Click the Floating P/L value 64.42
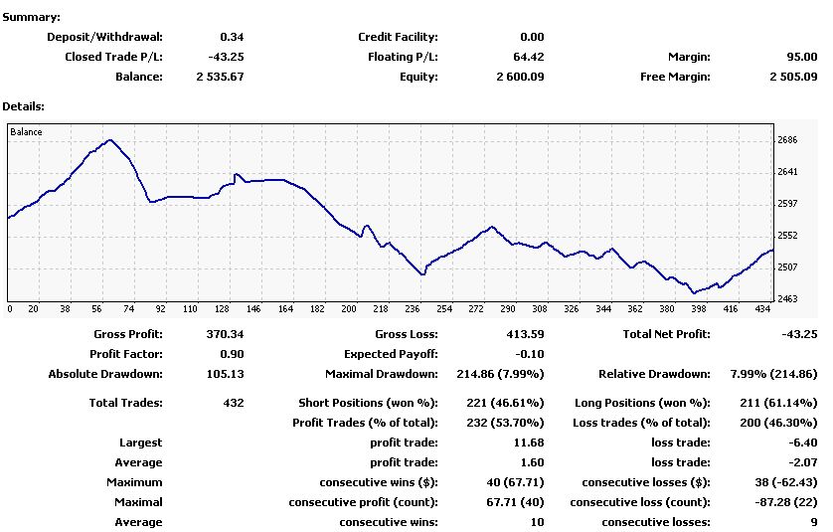833x532 pixels. pyautogui.click(x=527, y=57)
